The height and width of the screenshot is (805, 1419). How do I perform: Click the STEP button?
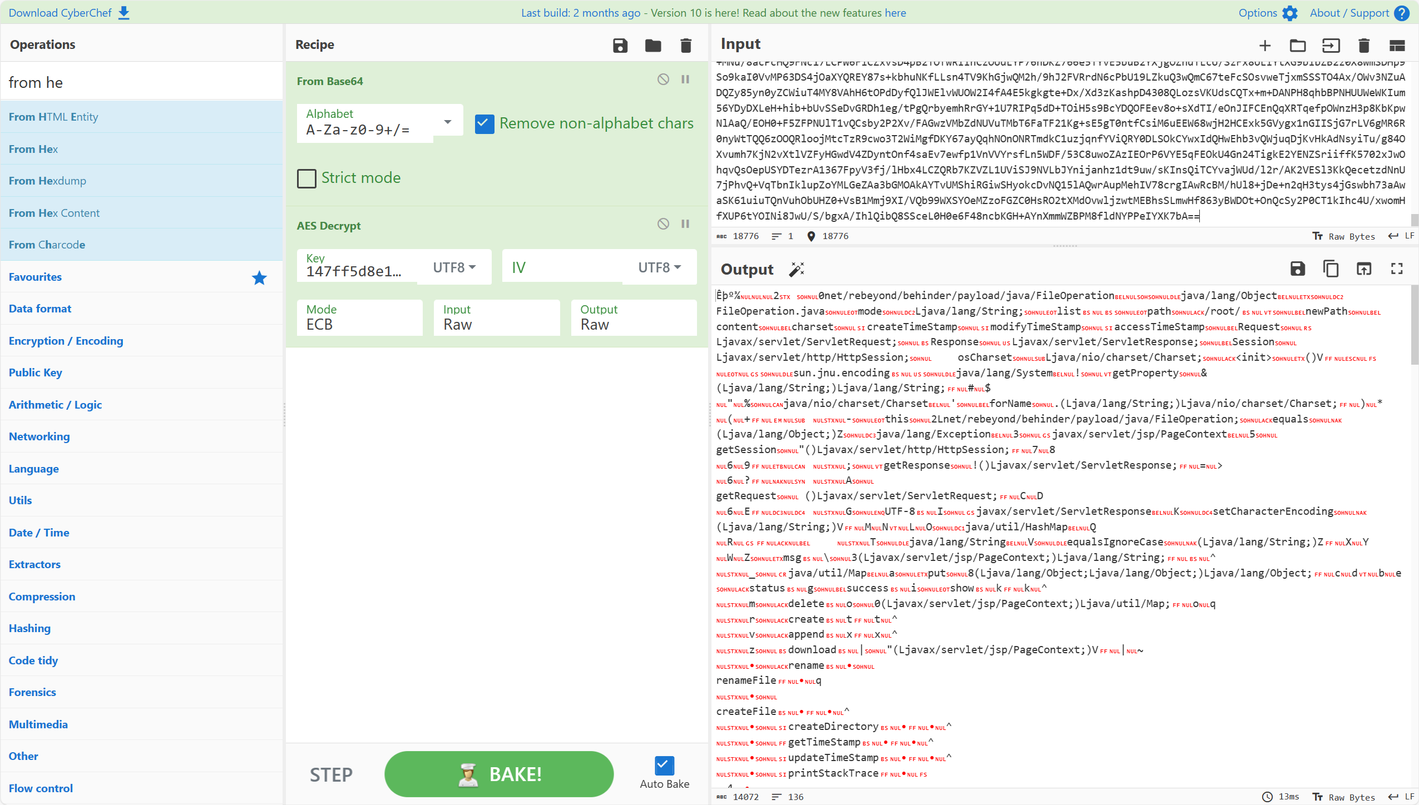pos(332,774)
